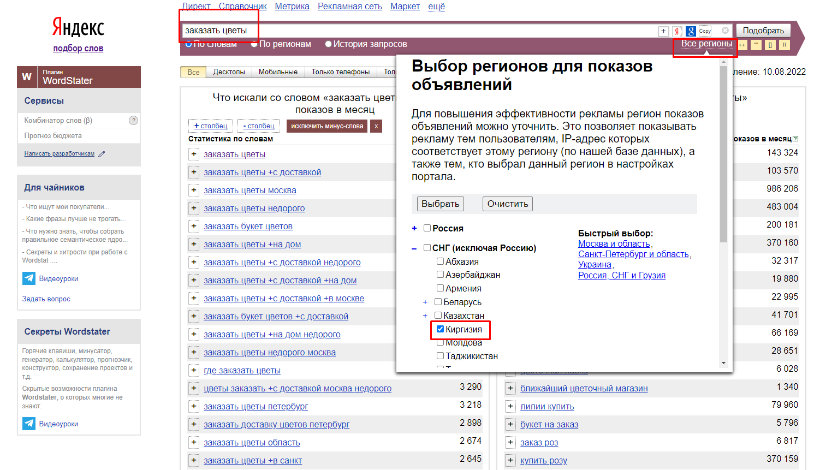Open the ещё menu in top navigation
814x470 pixels.
[436, 7]
